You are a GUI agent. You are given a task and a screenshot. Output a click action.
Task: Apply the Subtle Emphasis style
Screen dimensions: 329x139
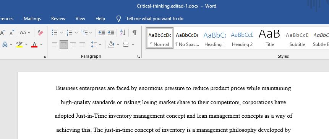[x=320, y=38]
